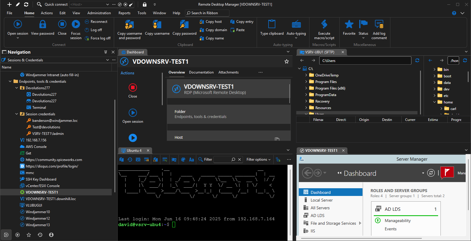Click the Add log comment icon
Viewport: 471px width, 241px height.
tap(379, 24)
